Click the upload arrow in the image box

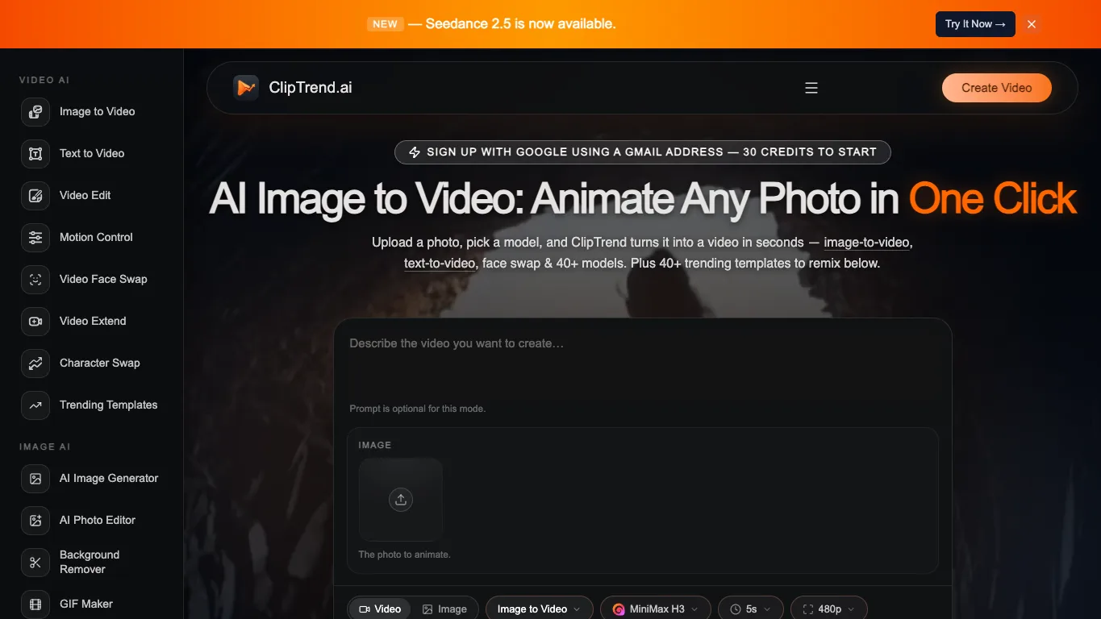point(401,500)
